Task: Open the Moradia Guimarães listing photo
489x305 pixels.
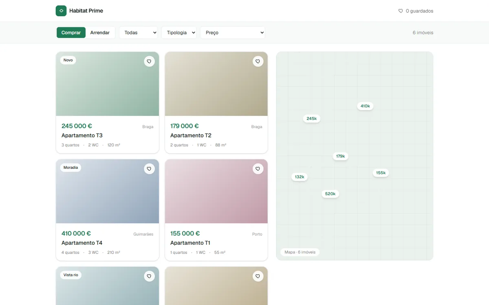Action: tap(108, 191)
